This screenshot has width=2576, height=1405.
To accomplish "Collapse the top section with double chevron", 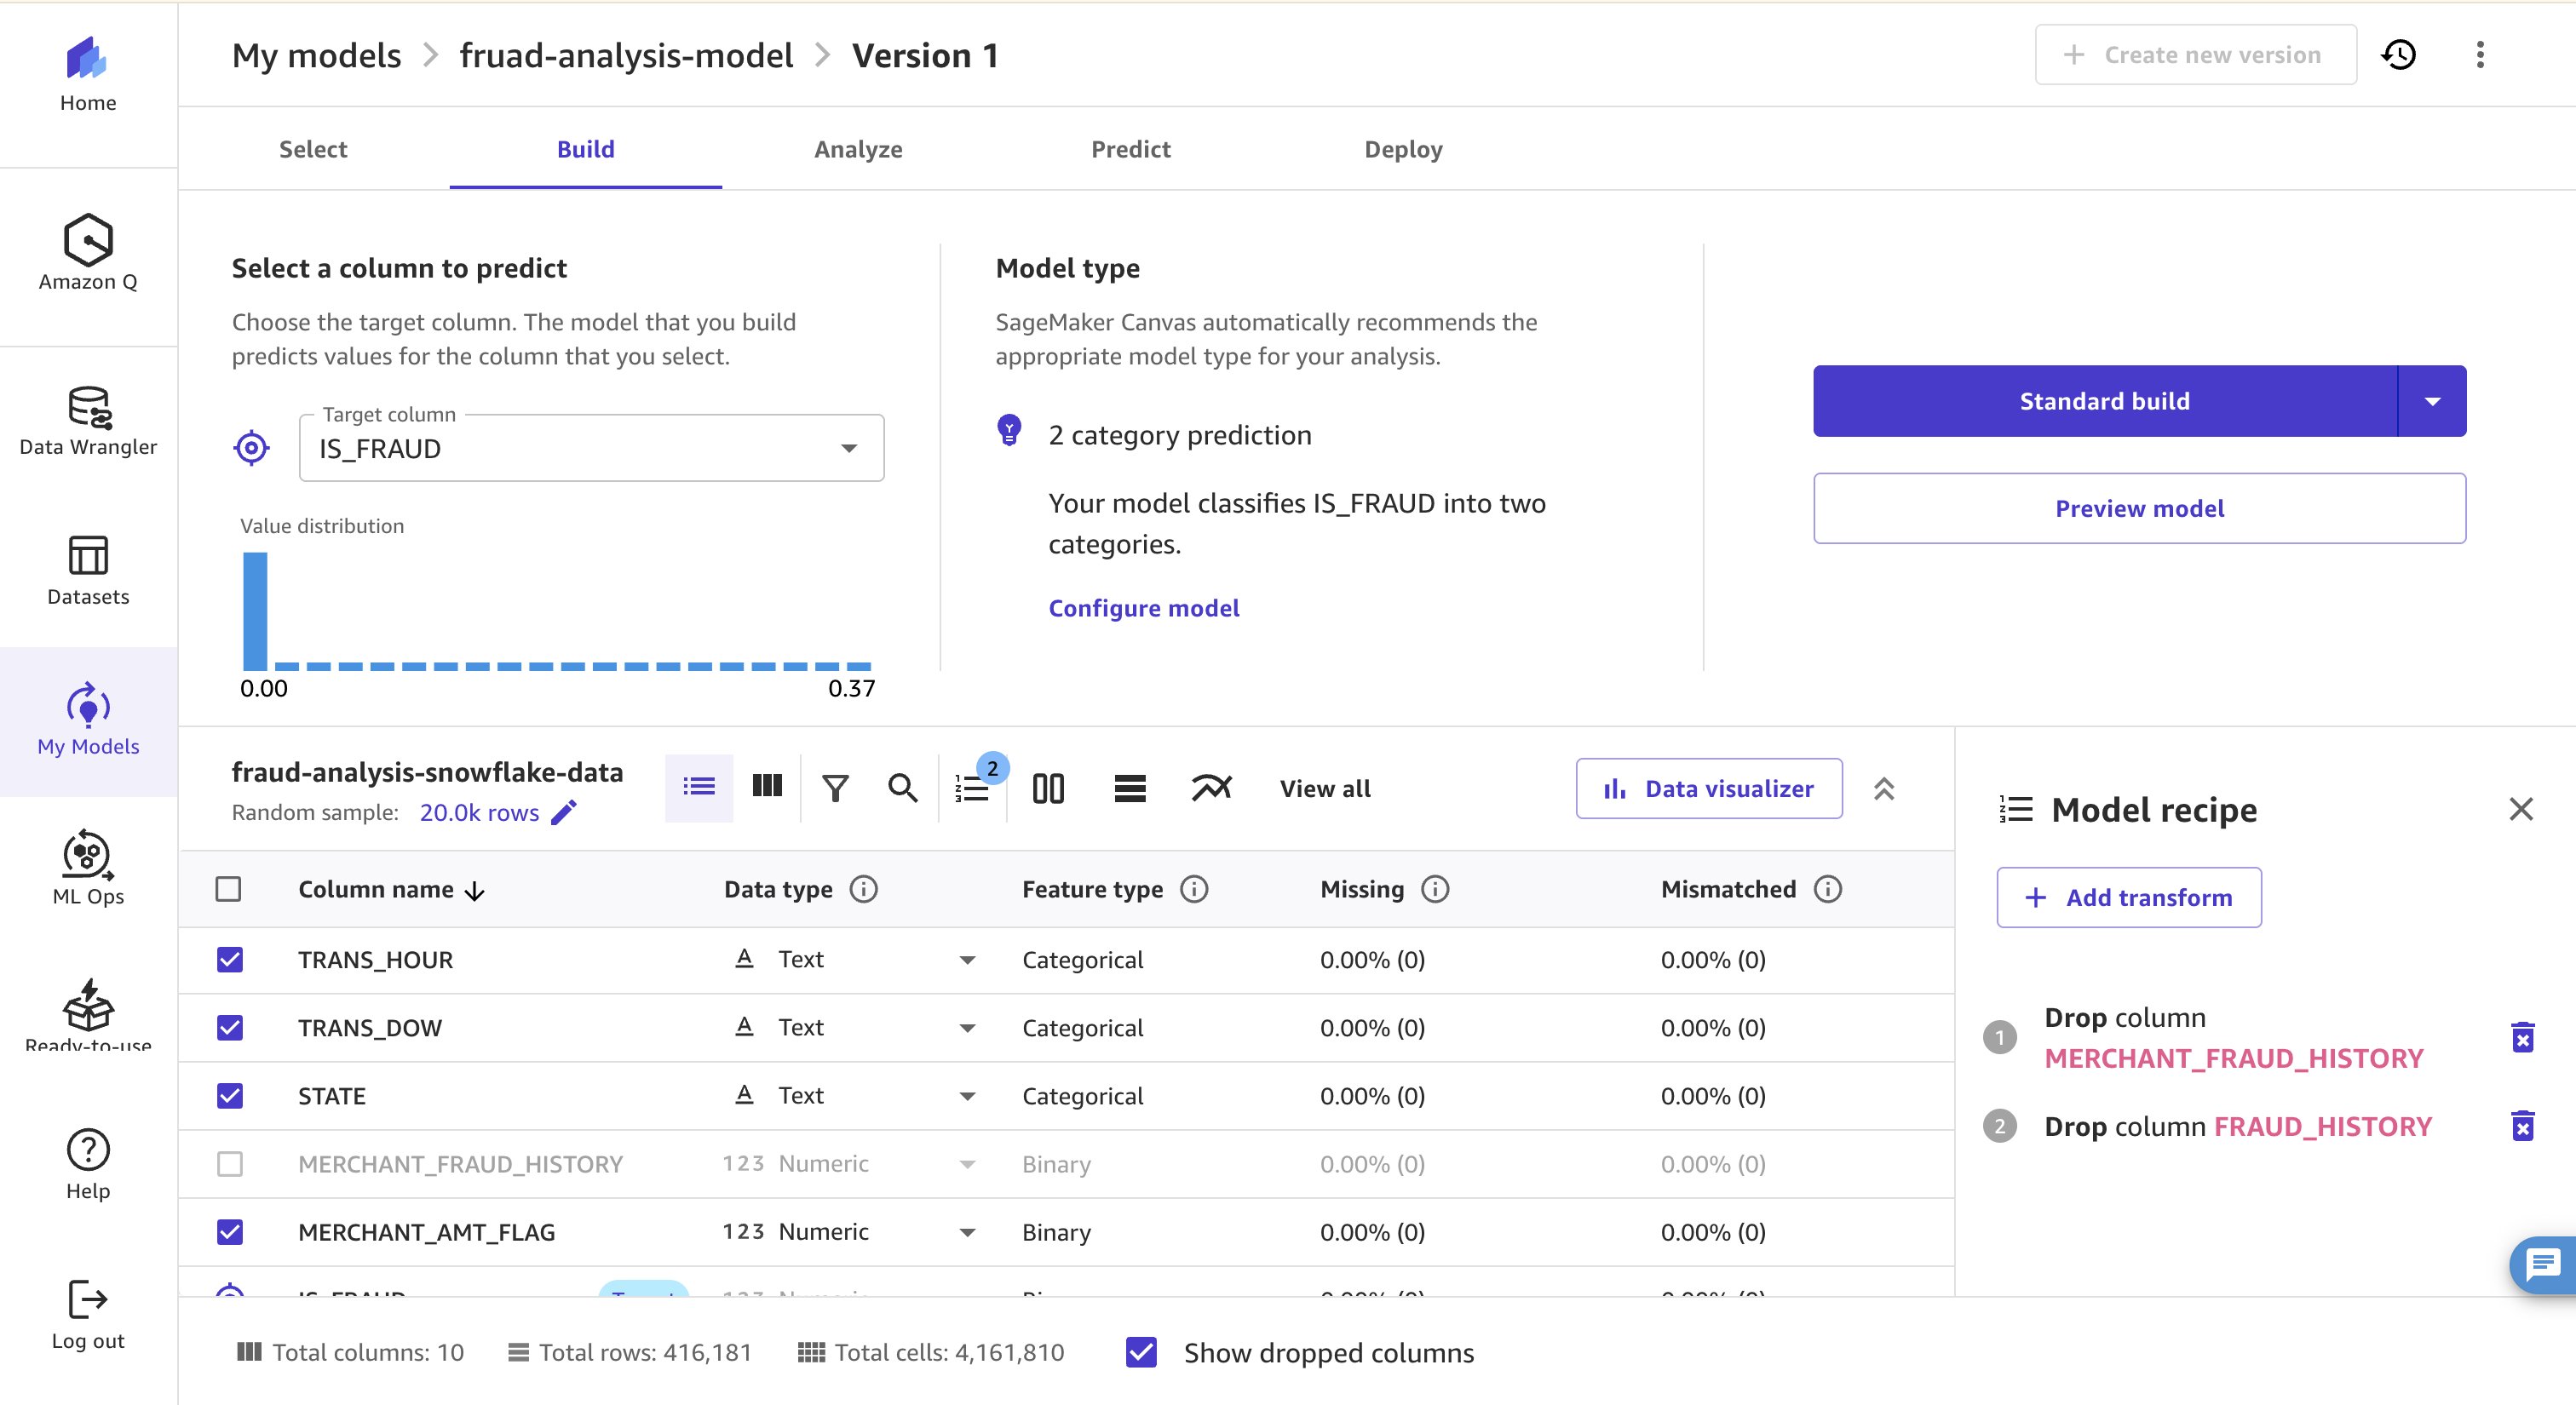I will [1884, 789].
